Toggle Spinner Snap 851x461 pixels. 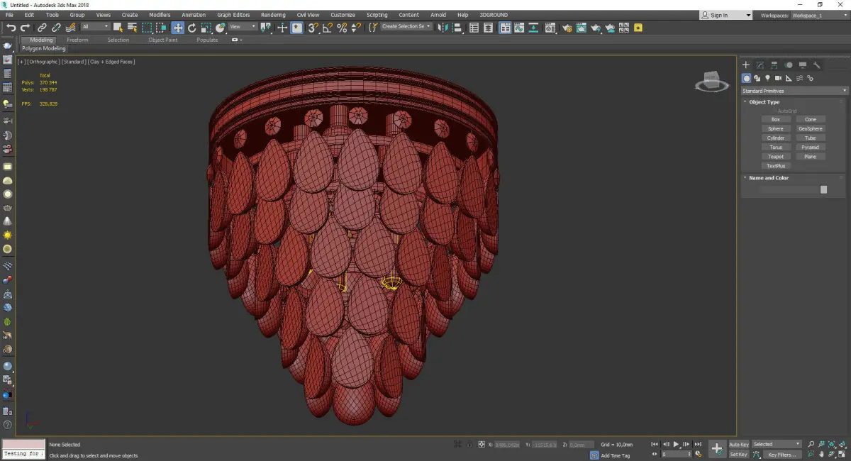click(x=356, y=28)
